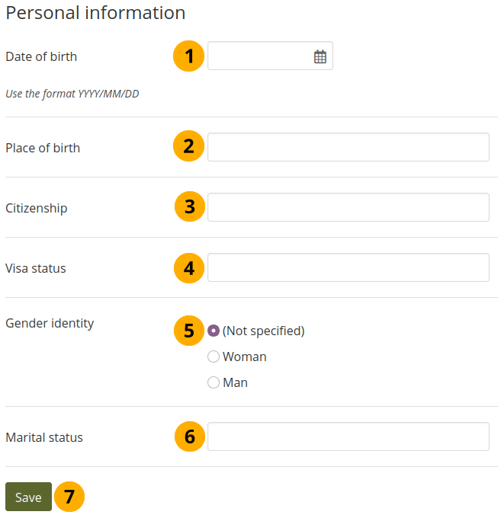
Task: Click the orange number 4 badge
Action: click(189, 267)
